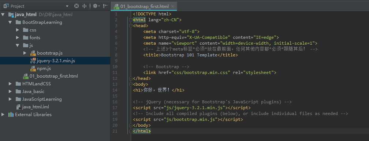The image size is (369, 141).
Task: Click the BootStrapLearning folder icon
Action: pos(18,22)
